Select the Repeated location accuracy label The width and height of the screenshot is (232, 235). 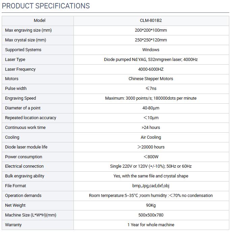(31, 118)
